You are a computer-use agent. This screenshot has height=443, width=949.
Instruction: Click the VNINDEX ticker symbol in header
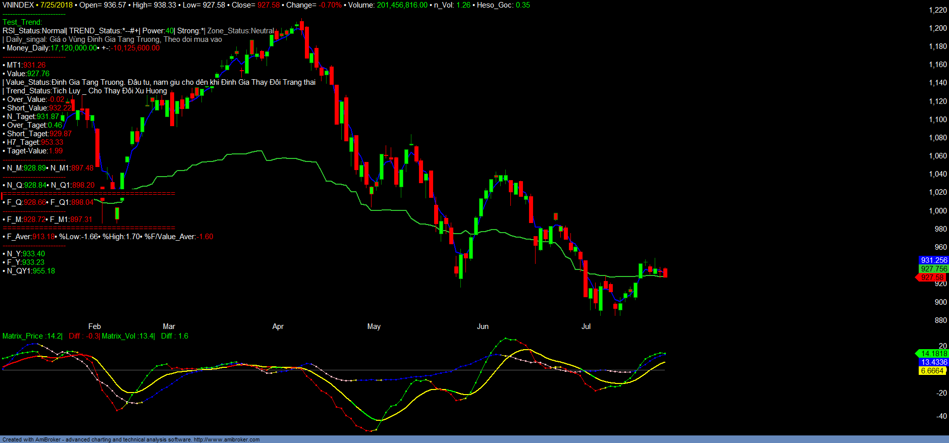pos(18,5)
